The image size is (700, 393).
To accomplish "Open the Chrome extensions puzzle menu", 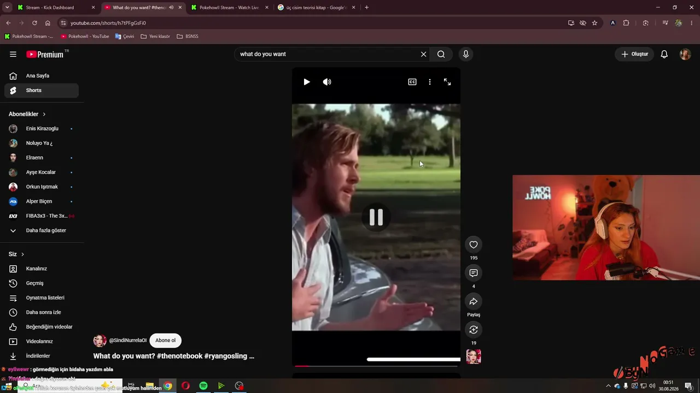I will (x=626, y=23).
